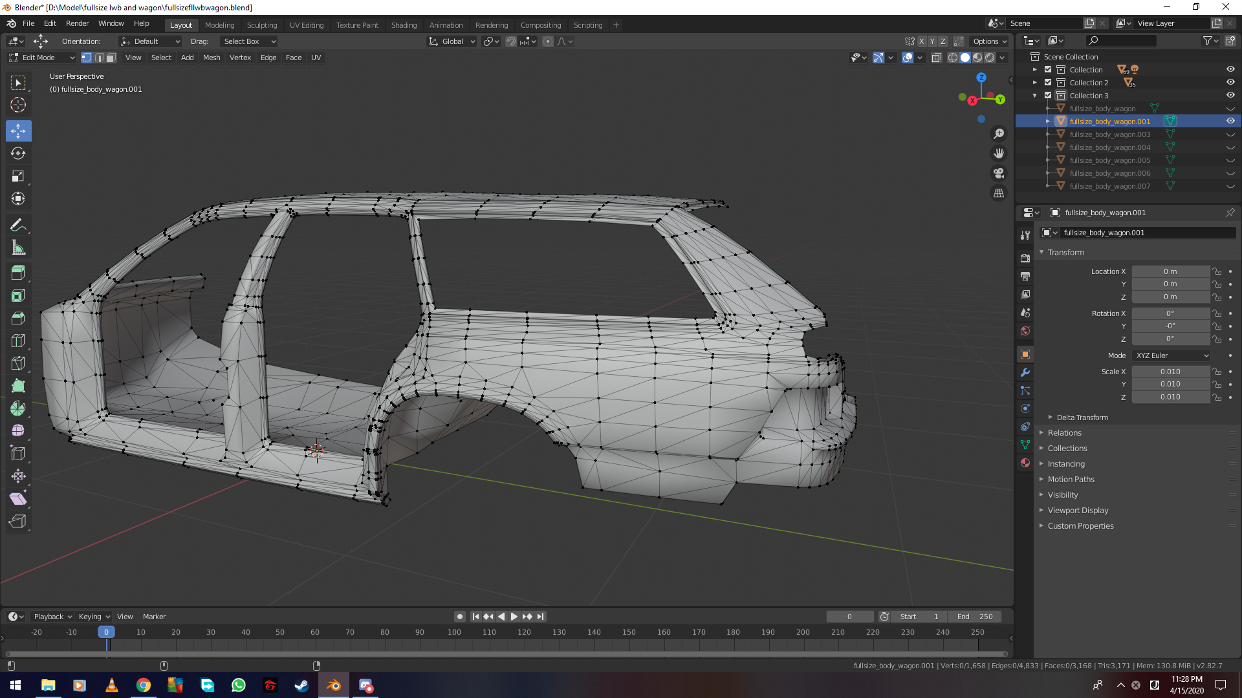Hide fullsize_body_wagon.001 with eye icon
This screenshot has width=1242, height=698.
[x=1230, y=122]
